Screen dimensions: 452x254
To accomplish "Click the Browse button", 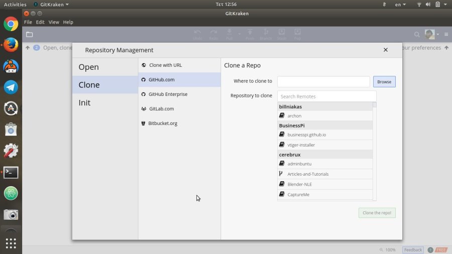I will [x=384, y=82].
